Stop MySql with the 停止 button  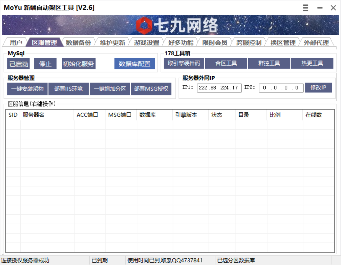coord(45,63)
